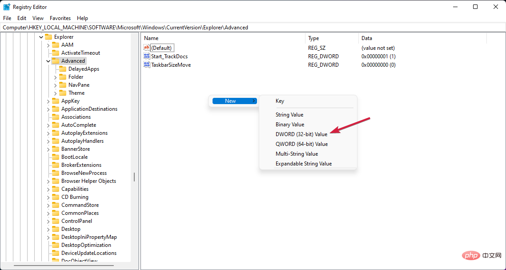This screenshot has width=506, height=270.
Task: Select the DelayedApps folder icon
Action: (63, 69)
